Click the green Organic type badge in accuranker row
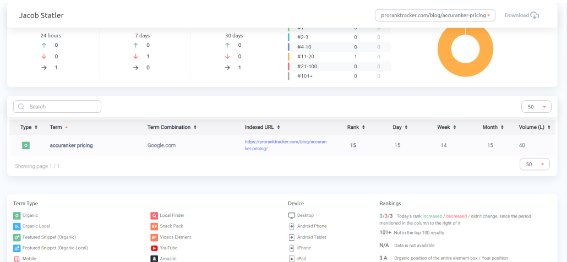The height and width of the screenshot is (262, 567). 26,145
